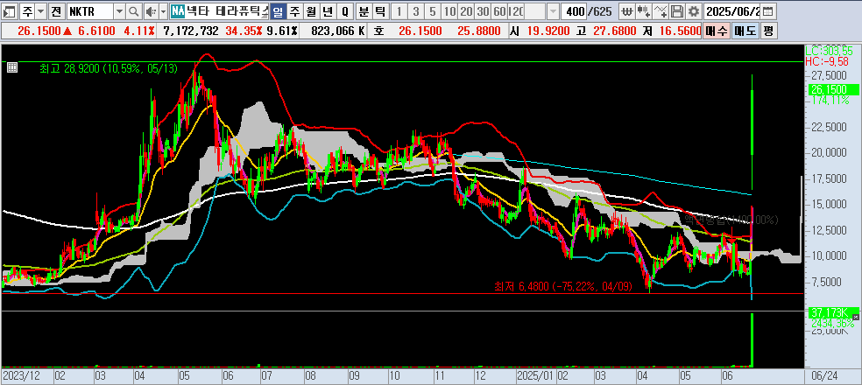Save chart settings with the floppy disk icon
Image resolution: width=862 pixels, height=385 pixels.
click(678, 11)
